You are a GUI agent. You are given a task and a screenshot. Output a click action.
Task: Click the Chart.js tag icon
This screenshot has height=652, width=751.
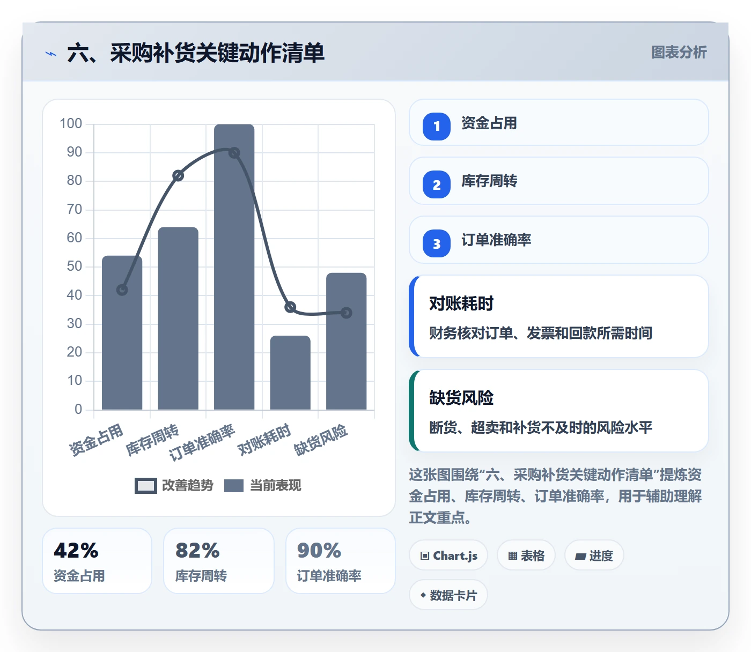click(425, 555)
